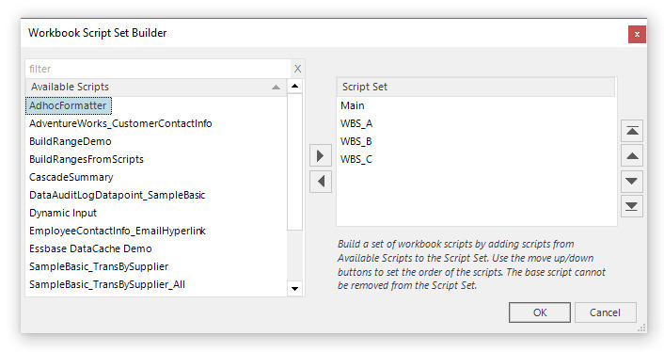Select SampleBasic_TransBySupplier_All script
The height and width of the screenshot is (352, 664).
(x=107, y=284)
